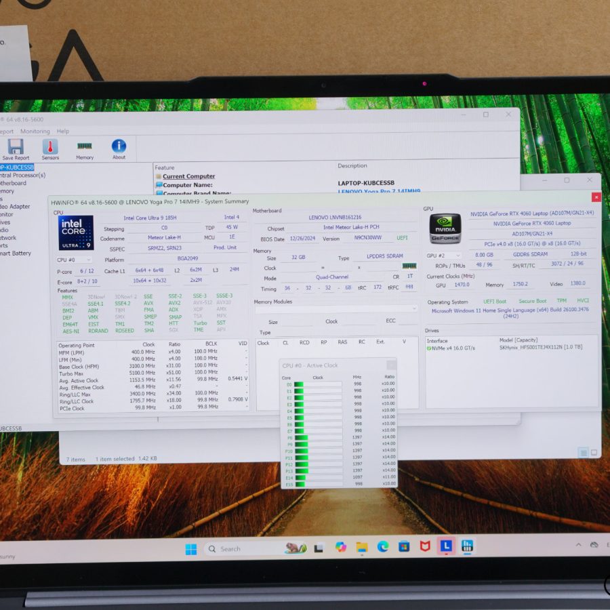Switch to large icons view in Explorer window
This screenshot has width=610, height=610.
pos(594,453)
